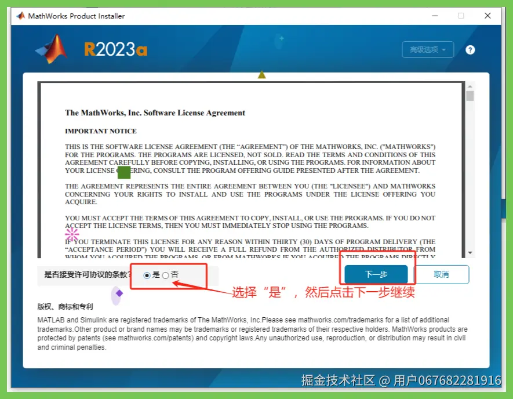The width and height of the screenshot is (513, 399).
Task: Click the 取消 button
Action: tap(441, 274)
